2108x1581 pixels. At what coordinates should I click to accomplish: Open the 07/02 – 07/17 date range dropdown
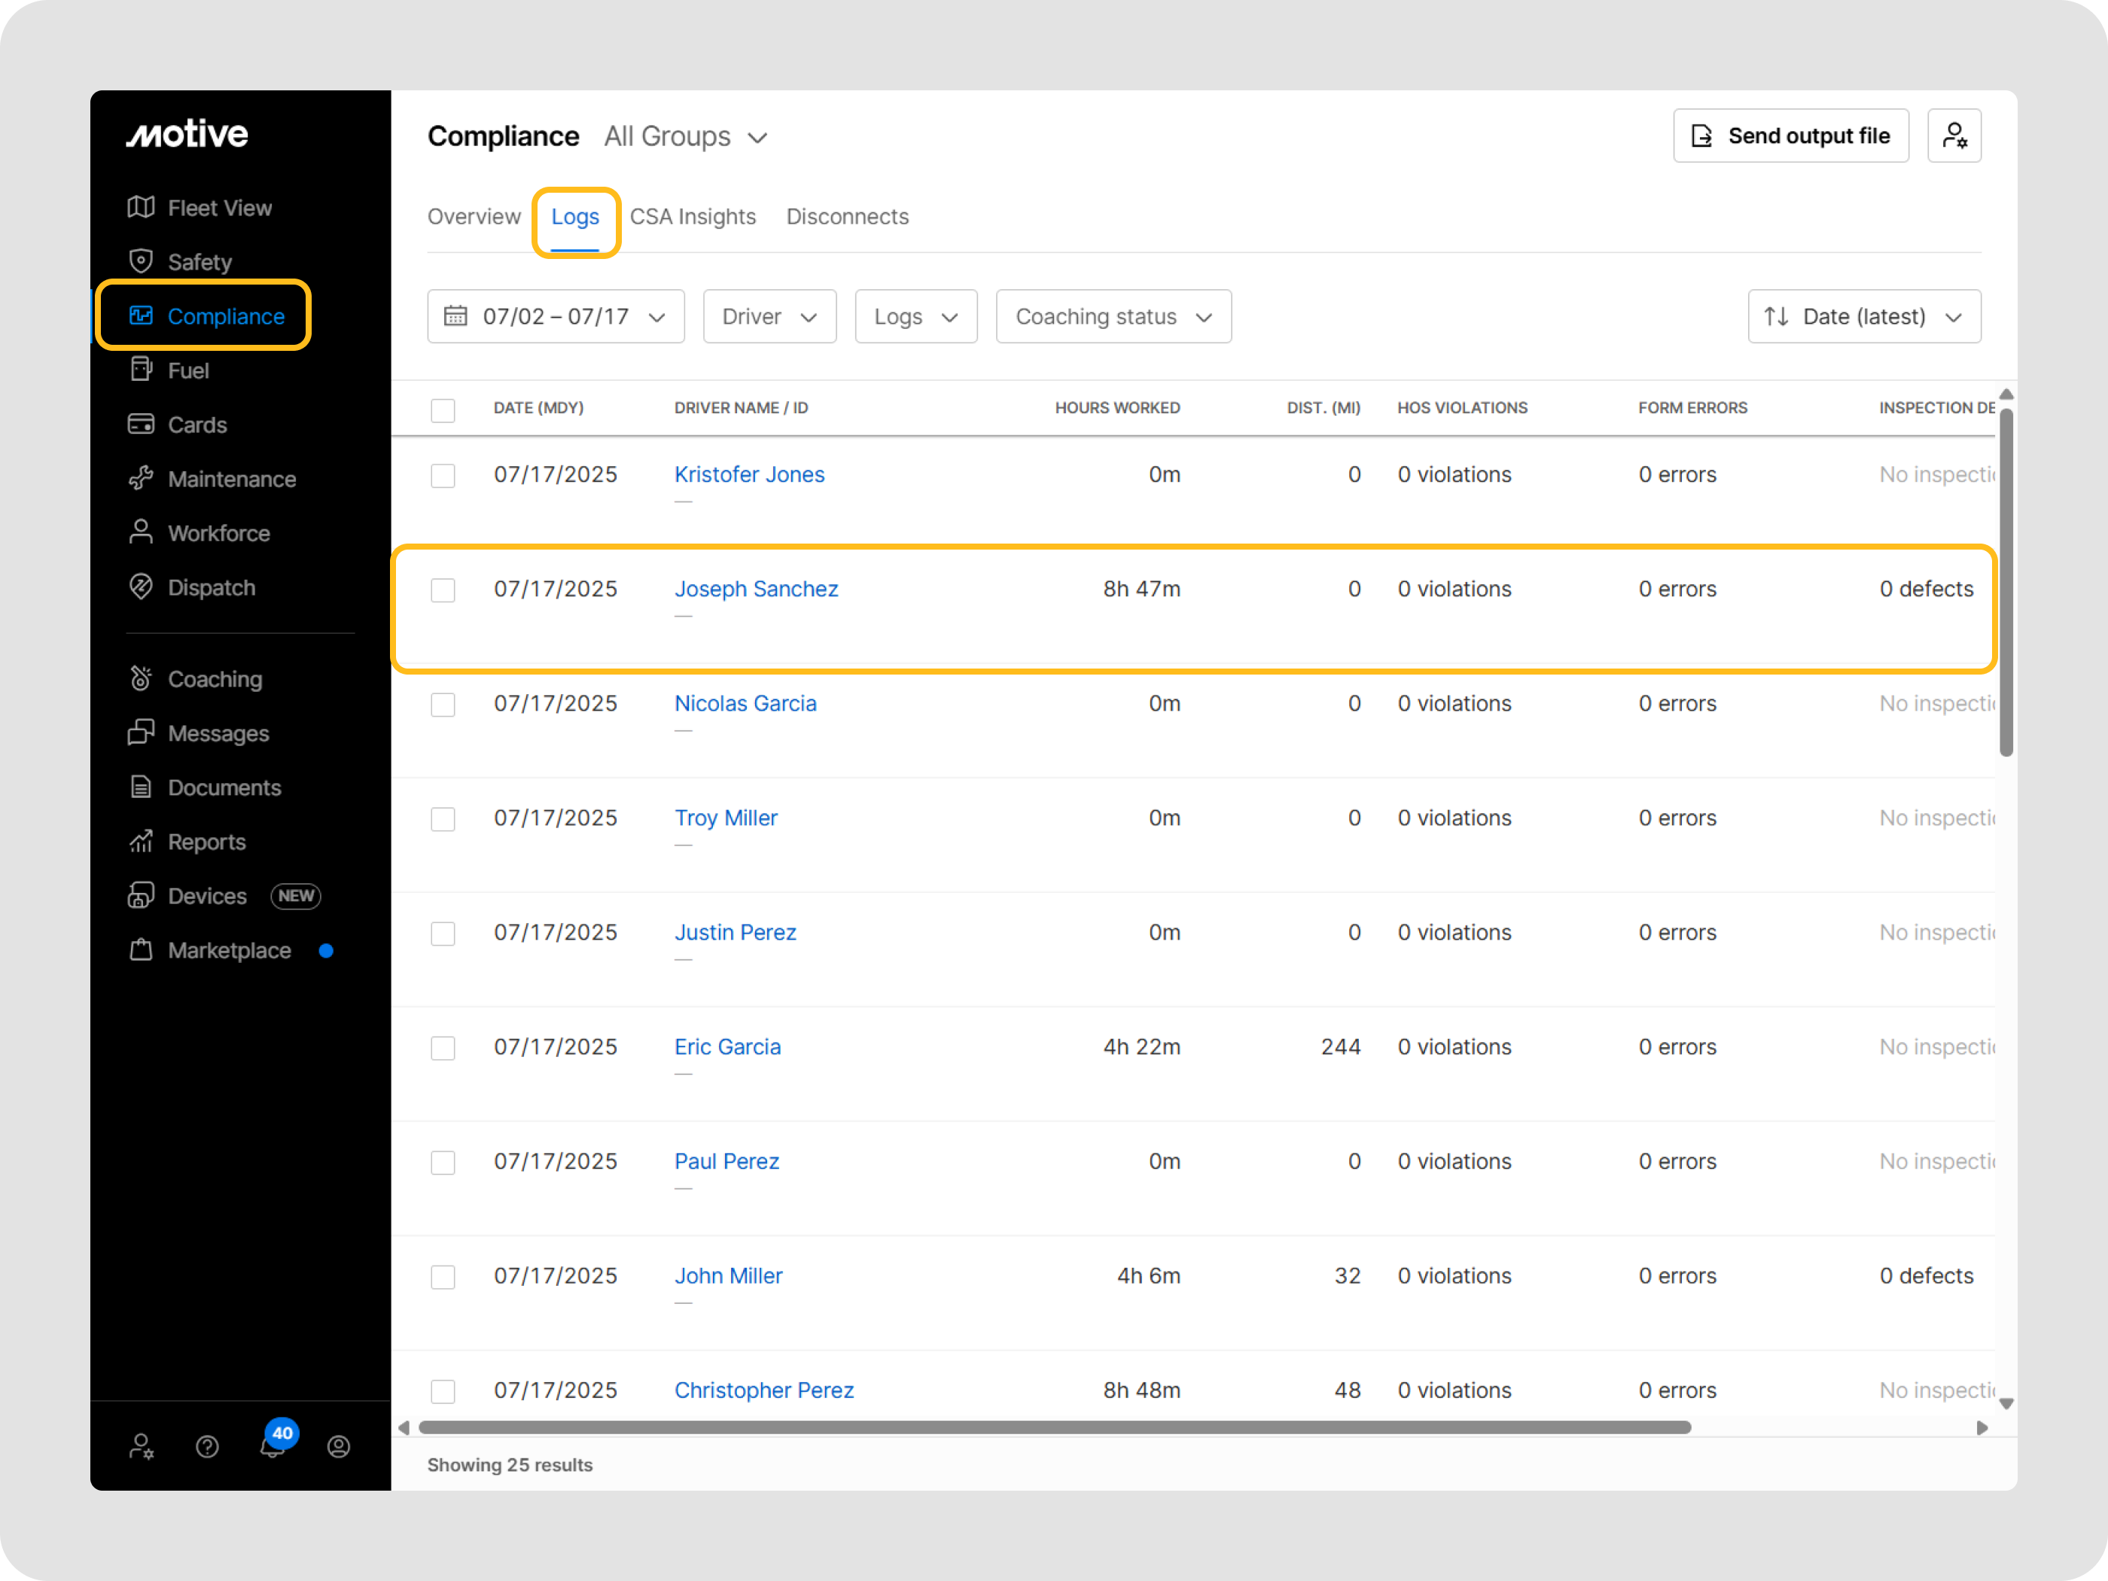556,316
